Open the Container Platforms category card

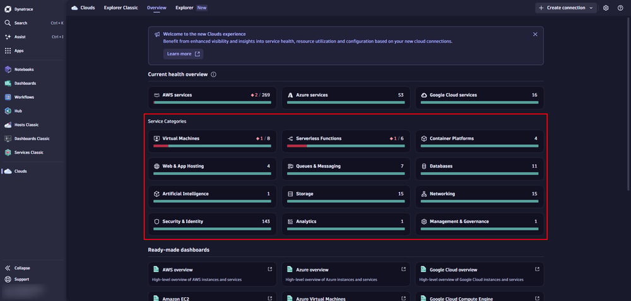pos(480,141)
